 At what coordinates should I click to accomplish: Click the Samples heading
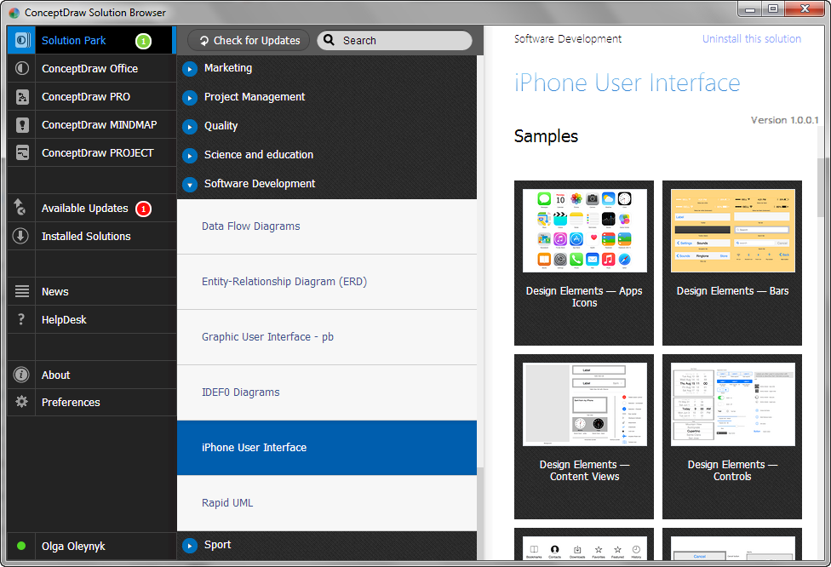coord(546,136)
